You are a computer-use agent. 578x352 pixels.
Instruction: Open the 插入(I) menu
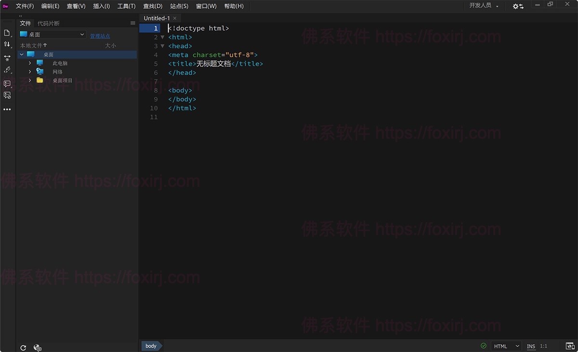101,6
